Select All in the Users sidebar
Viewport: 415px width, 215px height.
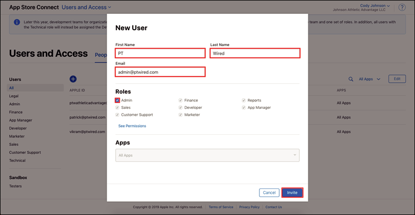tap(35, 88)
